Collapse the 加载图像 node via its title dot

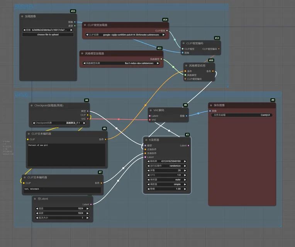(x=22, y=17)
